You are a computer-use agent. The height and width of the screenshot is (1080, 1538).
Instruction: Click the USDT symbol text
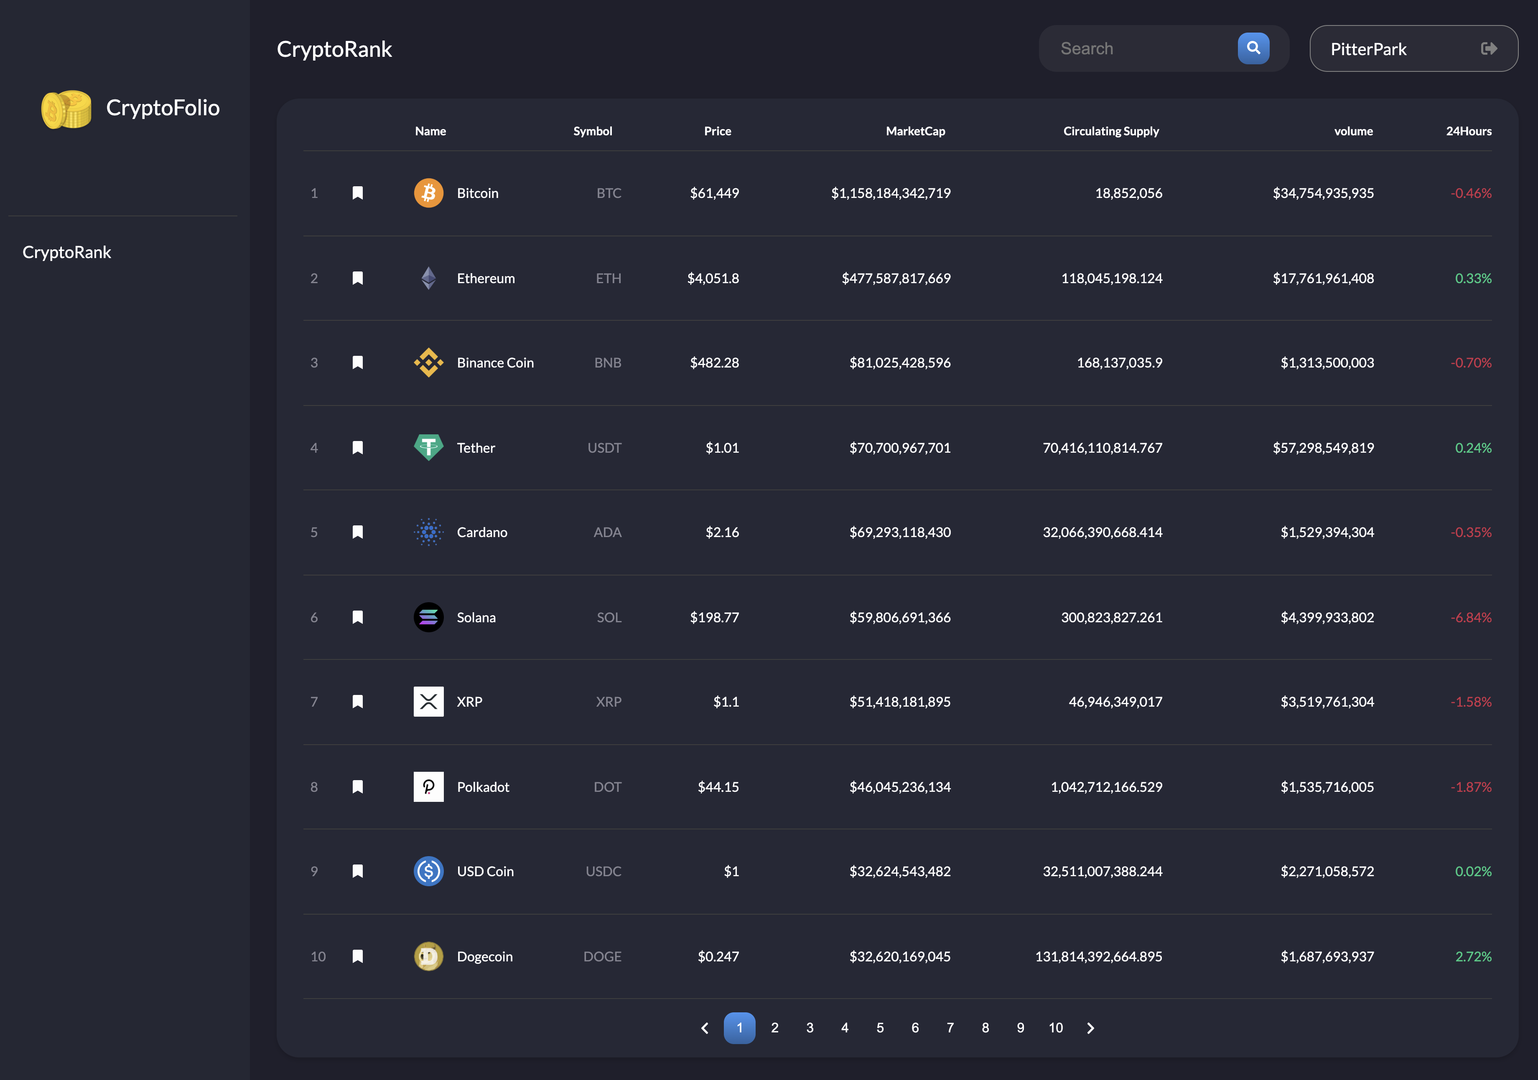[x=604, y=447]
